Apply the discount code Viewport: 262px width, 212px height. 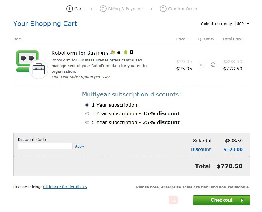[79, 146]
